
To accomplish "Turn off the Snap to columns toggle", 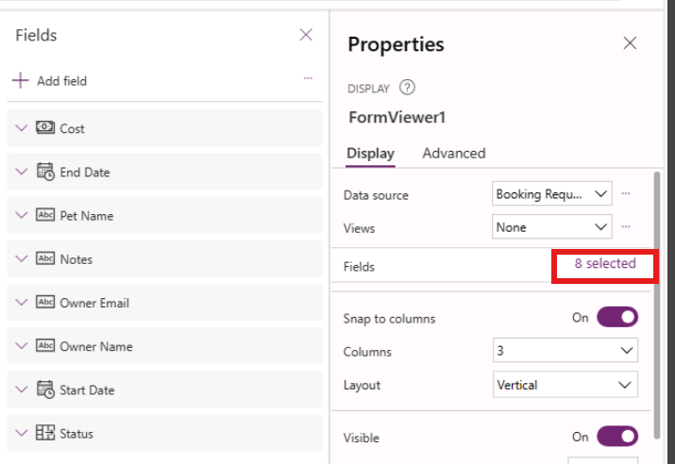I will pos(616,318).
